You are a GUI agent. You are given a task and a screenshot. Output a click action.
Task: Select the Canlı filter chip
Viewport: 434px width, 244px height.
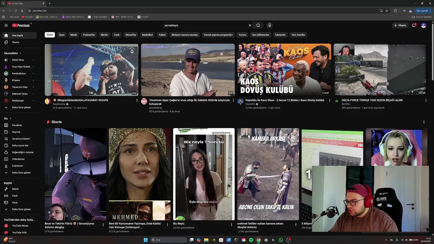click(x=117, y=35)
